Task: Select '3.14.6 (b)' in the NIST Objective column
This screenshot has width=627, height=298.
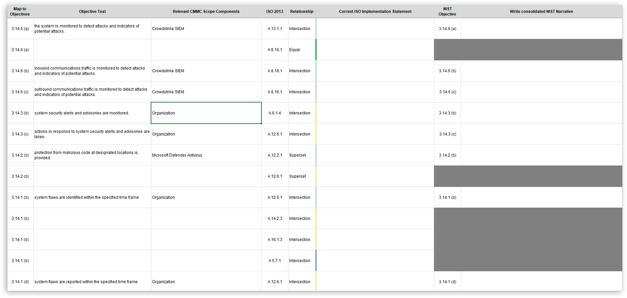Action: click(x=447, y=71)
